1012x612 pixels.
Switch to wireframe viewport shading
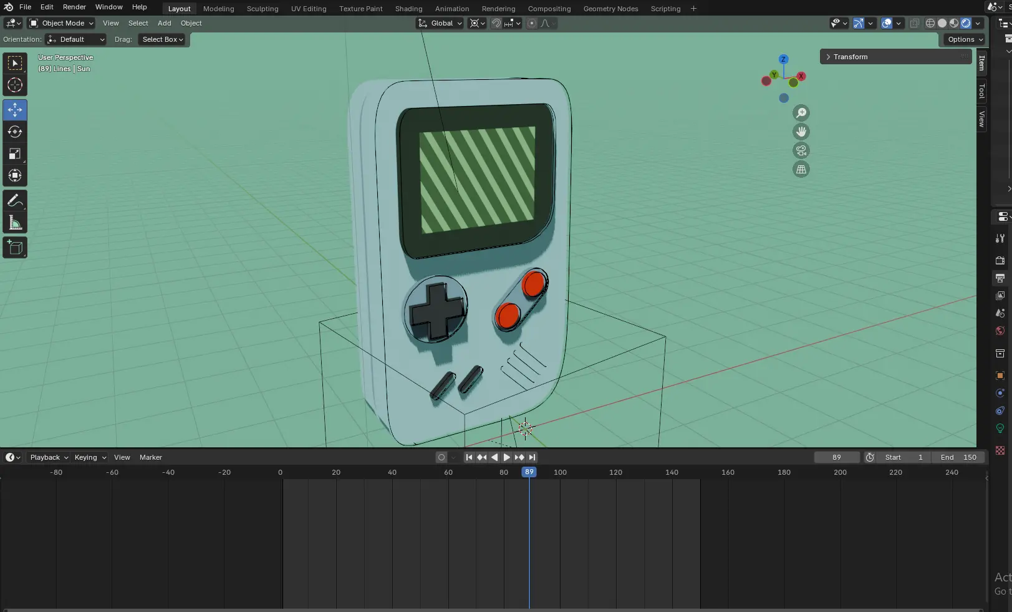pos(930,23)
